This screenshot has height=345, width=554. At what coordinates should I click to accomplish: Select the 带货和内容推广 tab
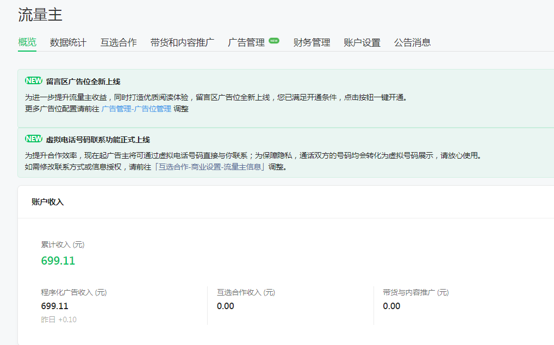click(182, 42)
